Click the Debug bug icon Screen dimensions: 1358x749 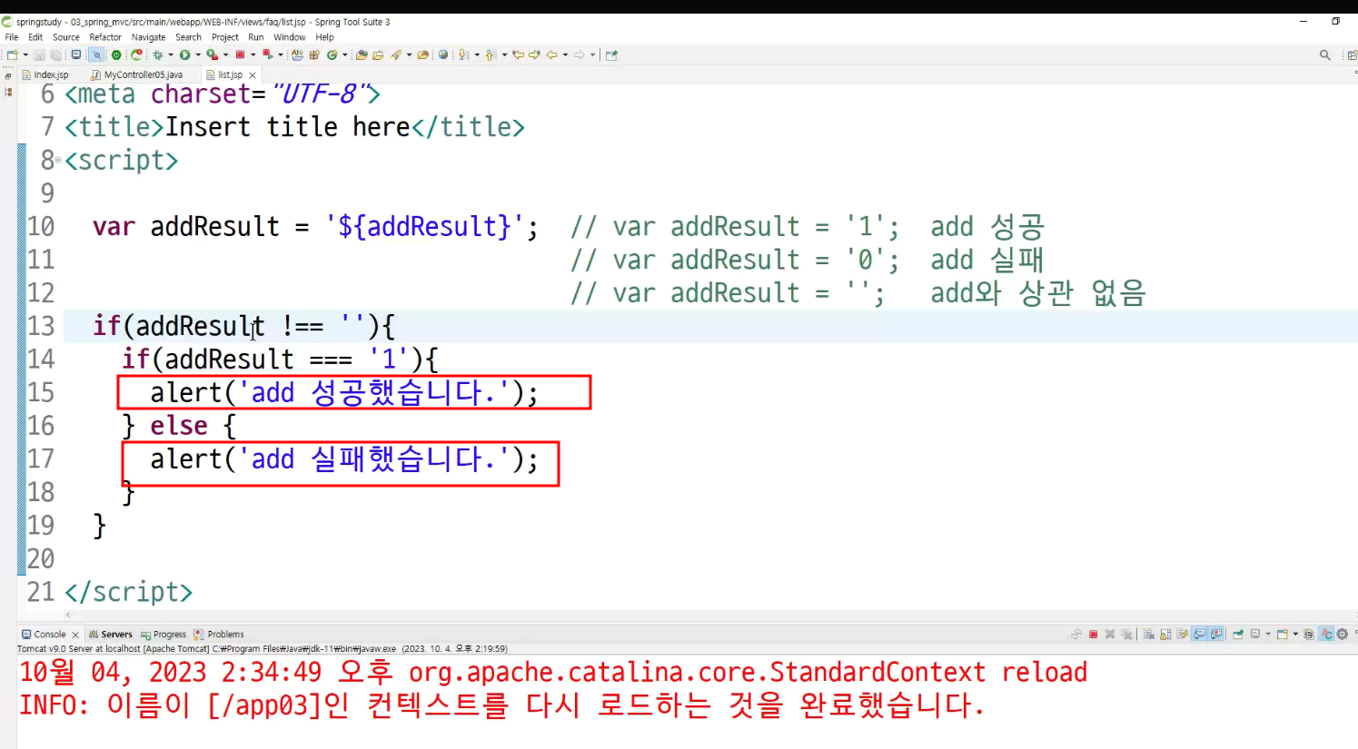tap(158, 54)
